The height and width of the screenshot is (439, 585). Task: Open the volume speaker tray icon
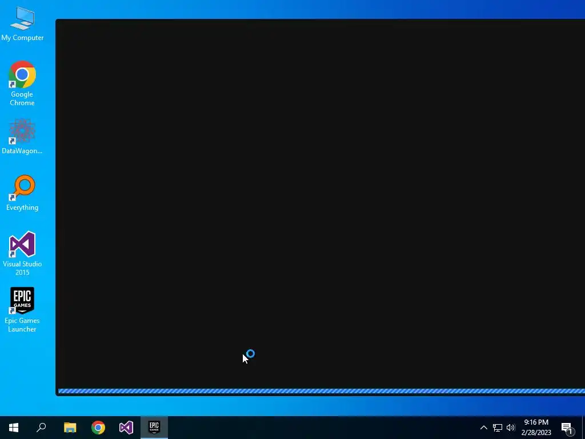(x=511, y=428)
